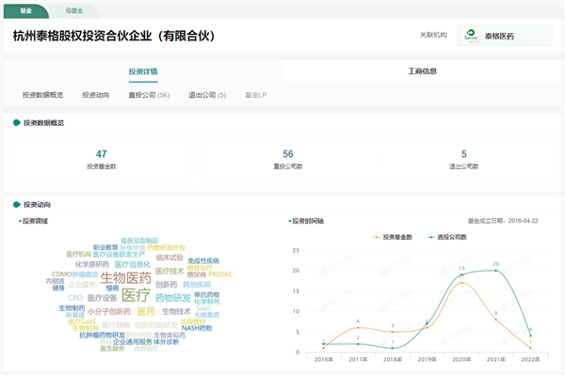
Task: Click the 泰格医药 logo icon
Action: click(471, 36)
